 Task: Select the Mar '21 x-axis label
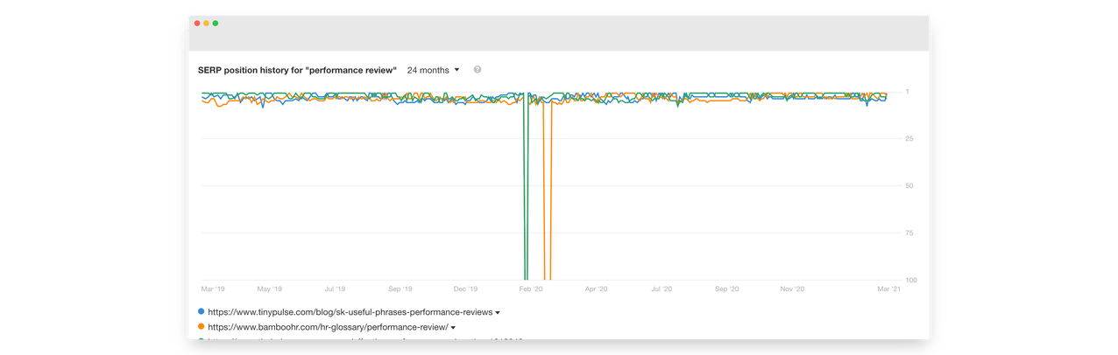tap(888, 289)
